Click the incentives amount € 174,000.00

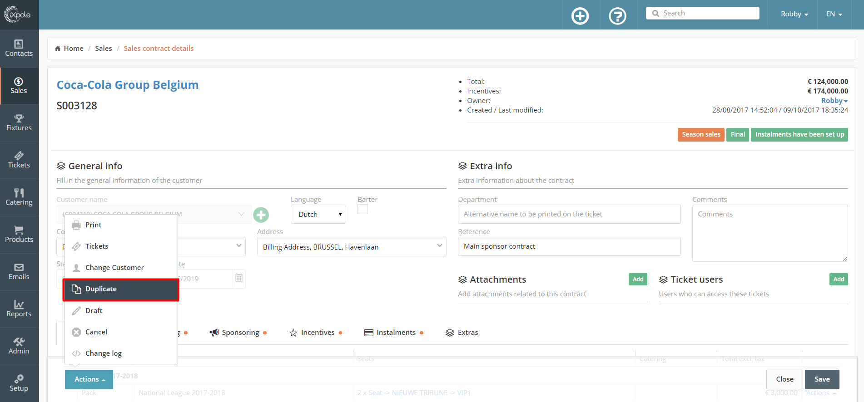point(828,91)
